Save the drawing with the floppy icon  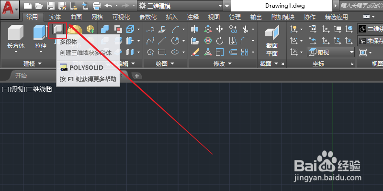51,6
